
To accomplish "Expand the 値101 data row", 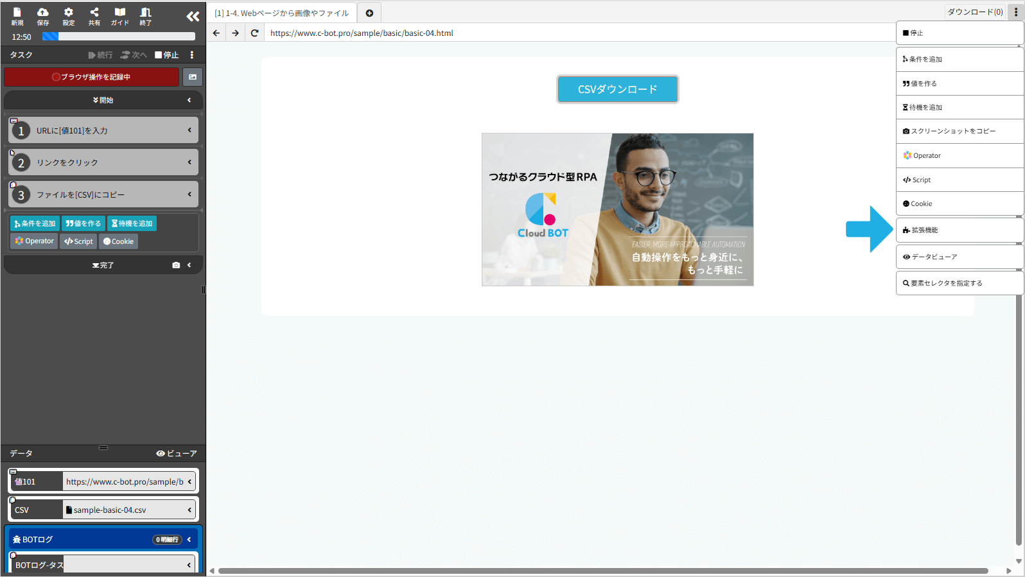I will pos(189,481).
